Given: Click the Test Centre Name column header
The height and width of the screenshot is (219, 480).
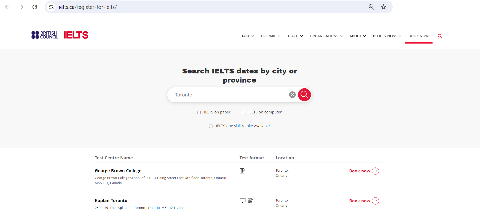Looking at the screenshot, I should pos(114,158).
